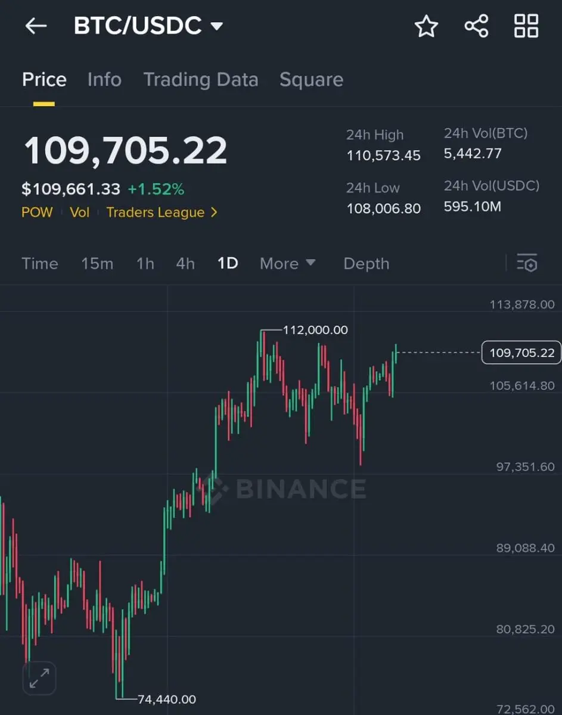Image resolution: width=562 pixels, height=715 pixels.
Task: Switch to the Info tab
Action: tap(104, 80)
